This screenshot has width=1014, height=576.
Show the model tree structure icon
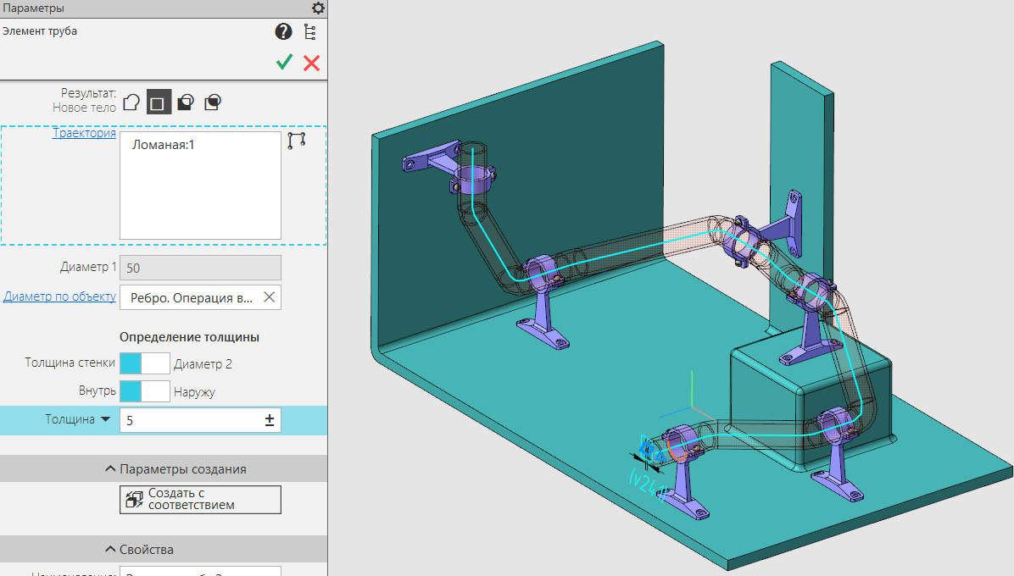tap(310, 32)
